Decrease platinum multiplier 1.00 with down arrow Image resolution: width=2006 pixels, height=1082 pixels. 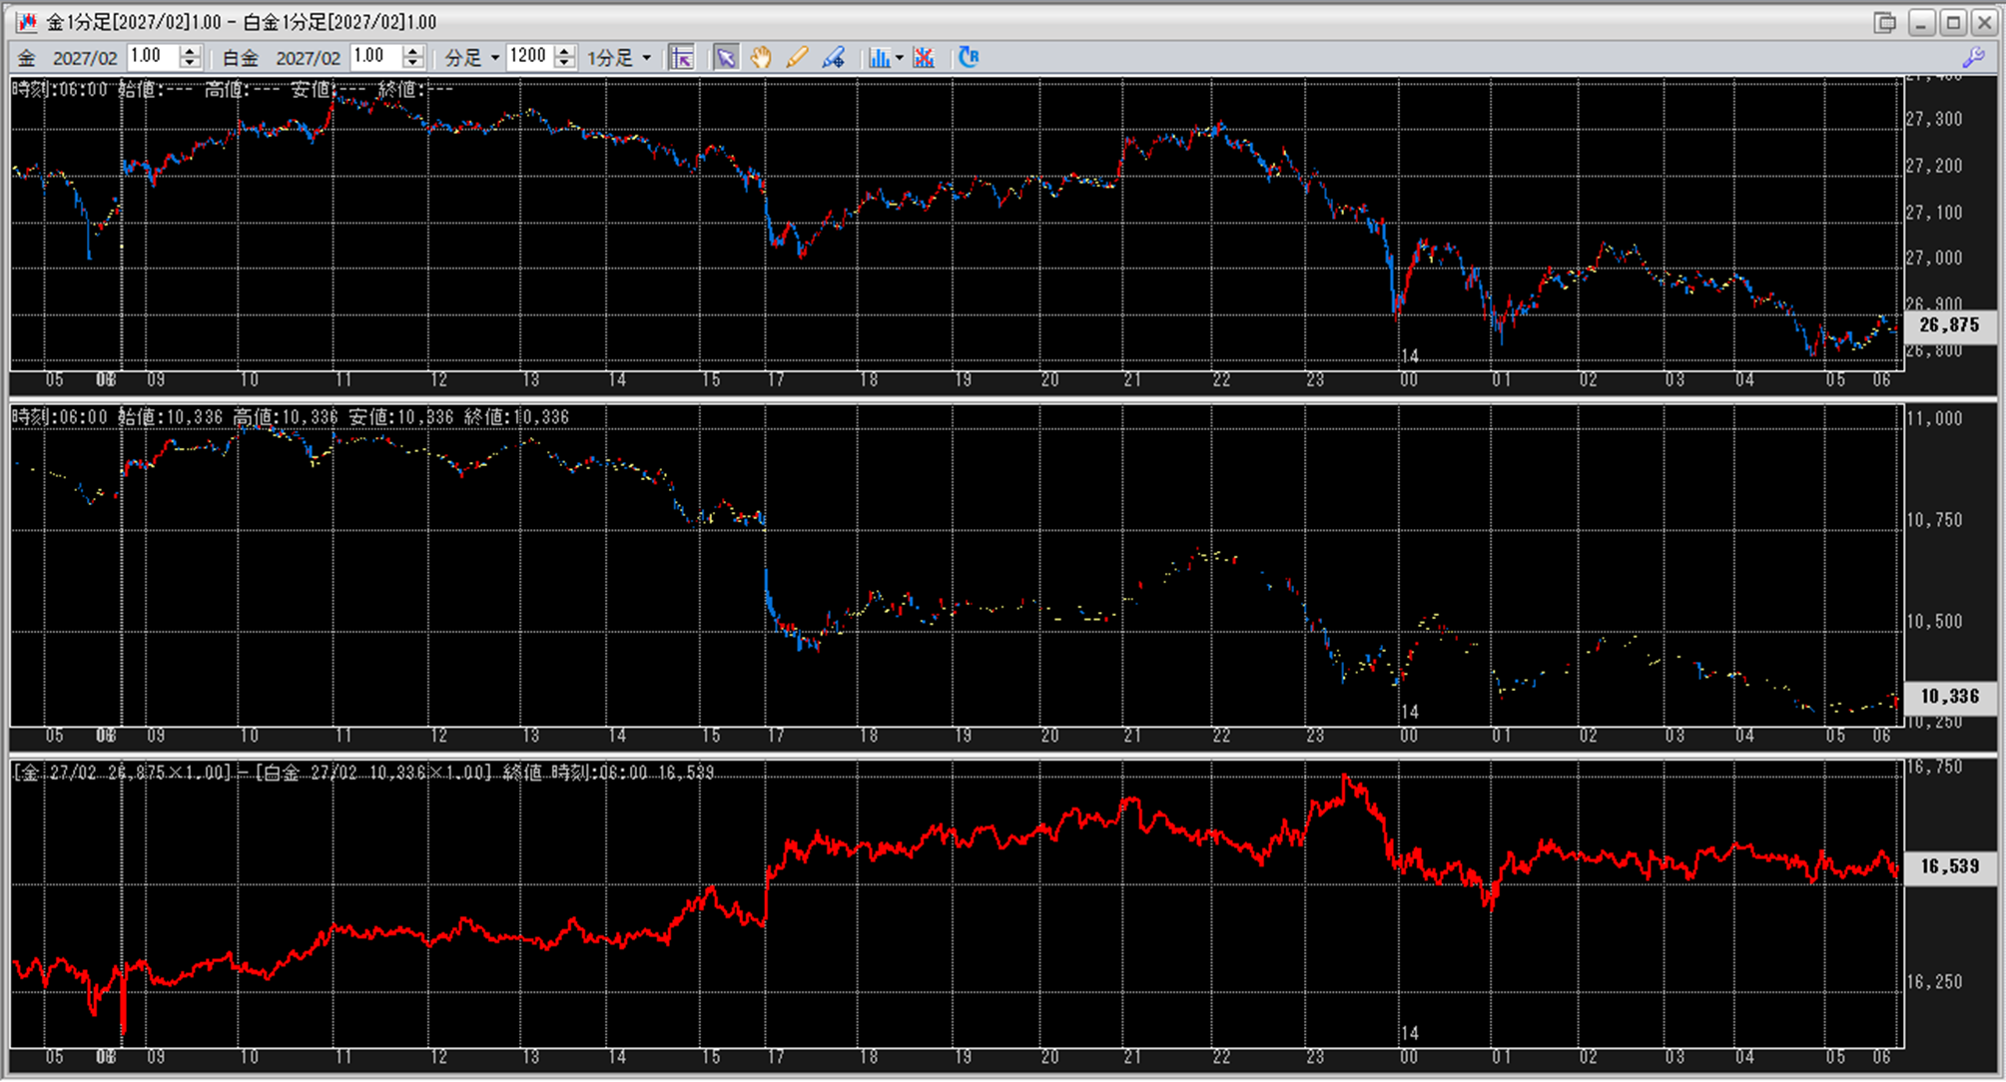click(x=413, y=64)
